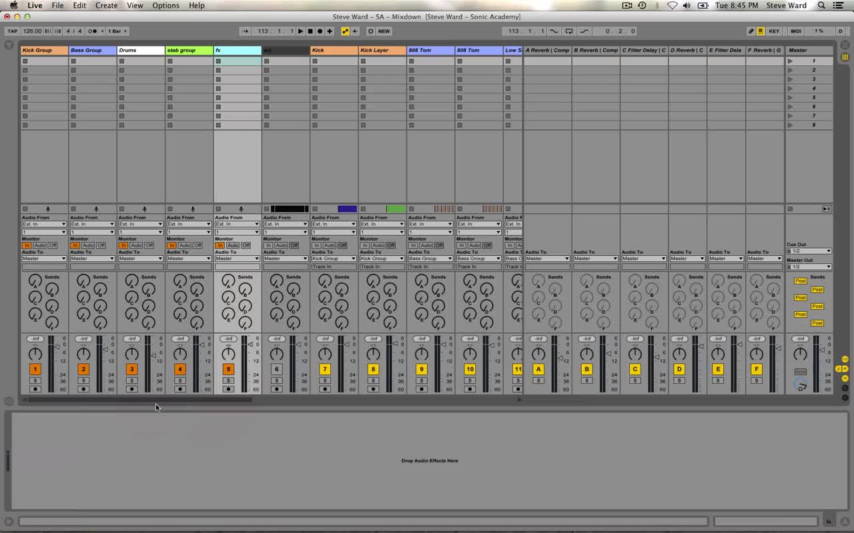Click the stab group pan knob
The height and width of the screenshot is (533, 854).
point(179,354)
